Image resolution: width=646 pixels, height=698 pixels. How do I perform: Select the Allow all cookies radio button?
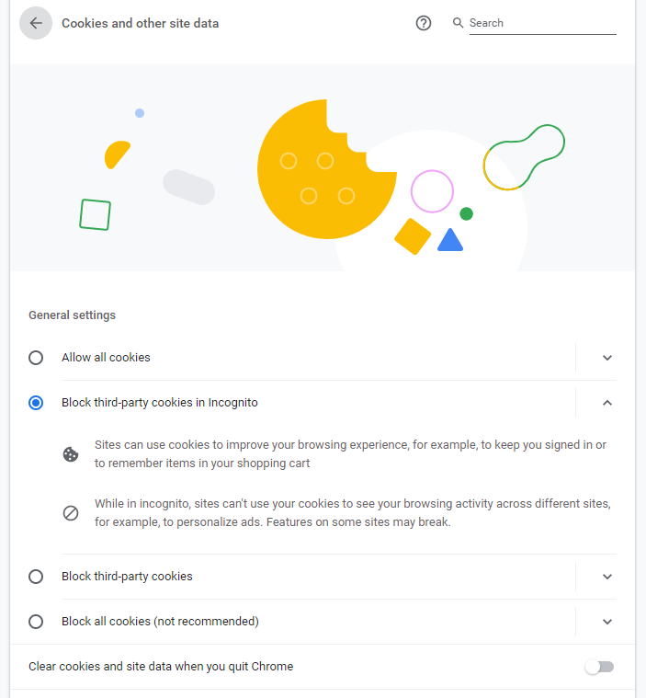tap(36, 358)
